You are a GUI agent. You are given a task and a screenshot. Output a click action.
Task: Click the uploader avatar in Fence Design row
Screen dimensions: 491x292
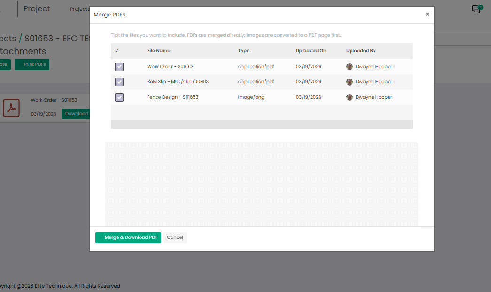pyautogui.click(x=350, y=97)
